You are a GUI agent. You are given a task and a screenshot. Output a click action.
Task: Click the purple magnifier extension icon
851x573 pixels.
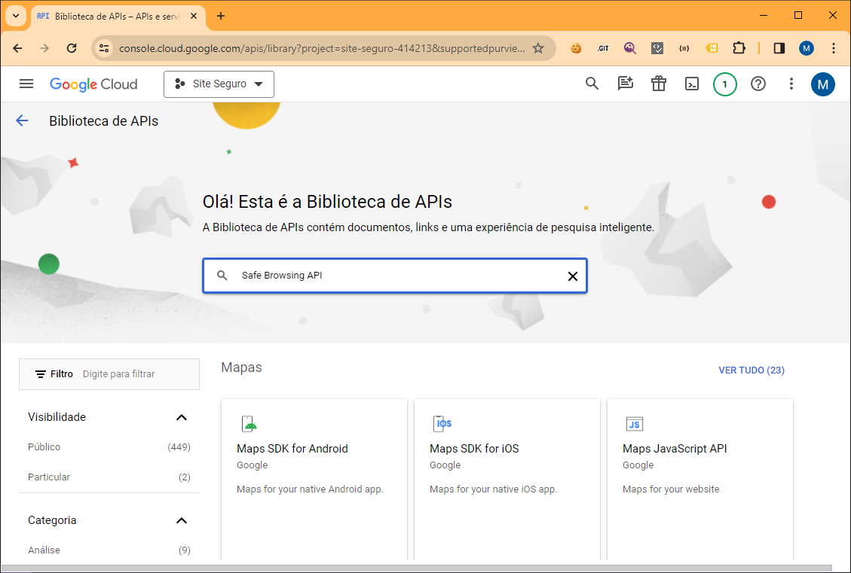pos(629,48)
